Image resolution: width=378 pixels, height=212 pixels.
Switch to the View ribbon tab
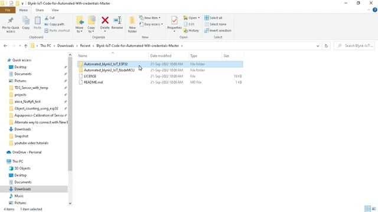[x=55, y=10]
